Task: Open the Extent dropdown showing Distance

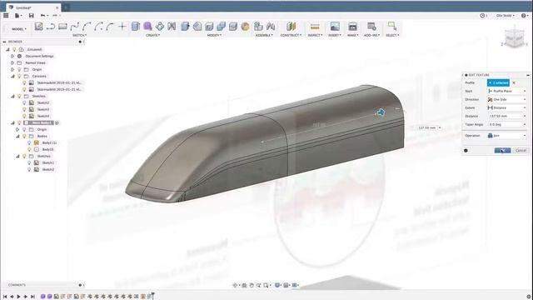Action: click(507, 107)
